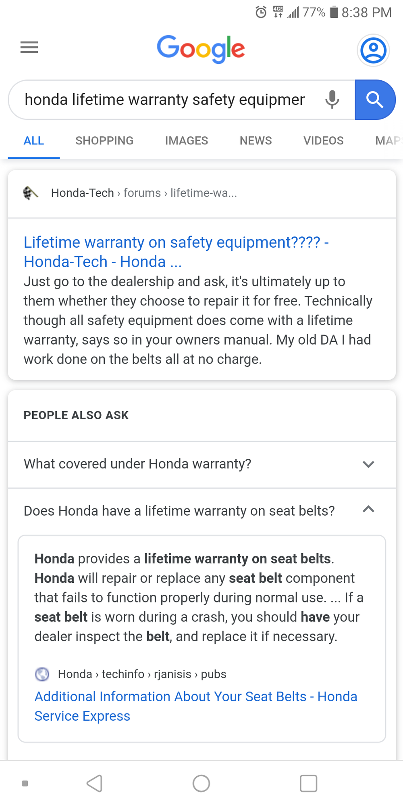Tap the Honda-Tech site favicon
403x807 pixels.
click(31, 193)
